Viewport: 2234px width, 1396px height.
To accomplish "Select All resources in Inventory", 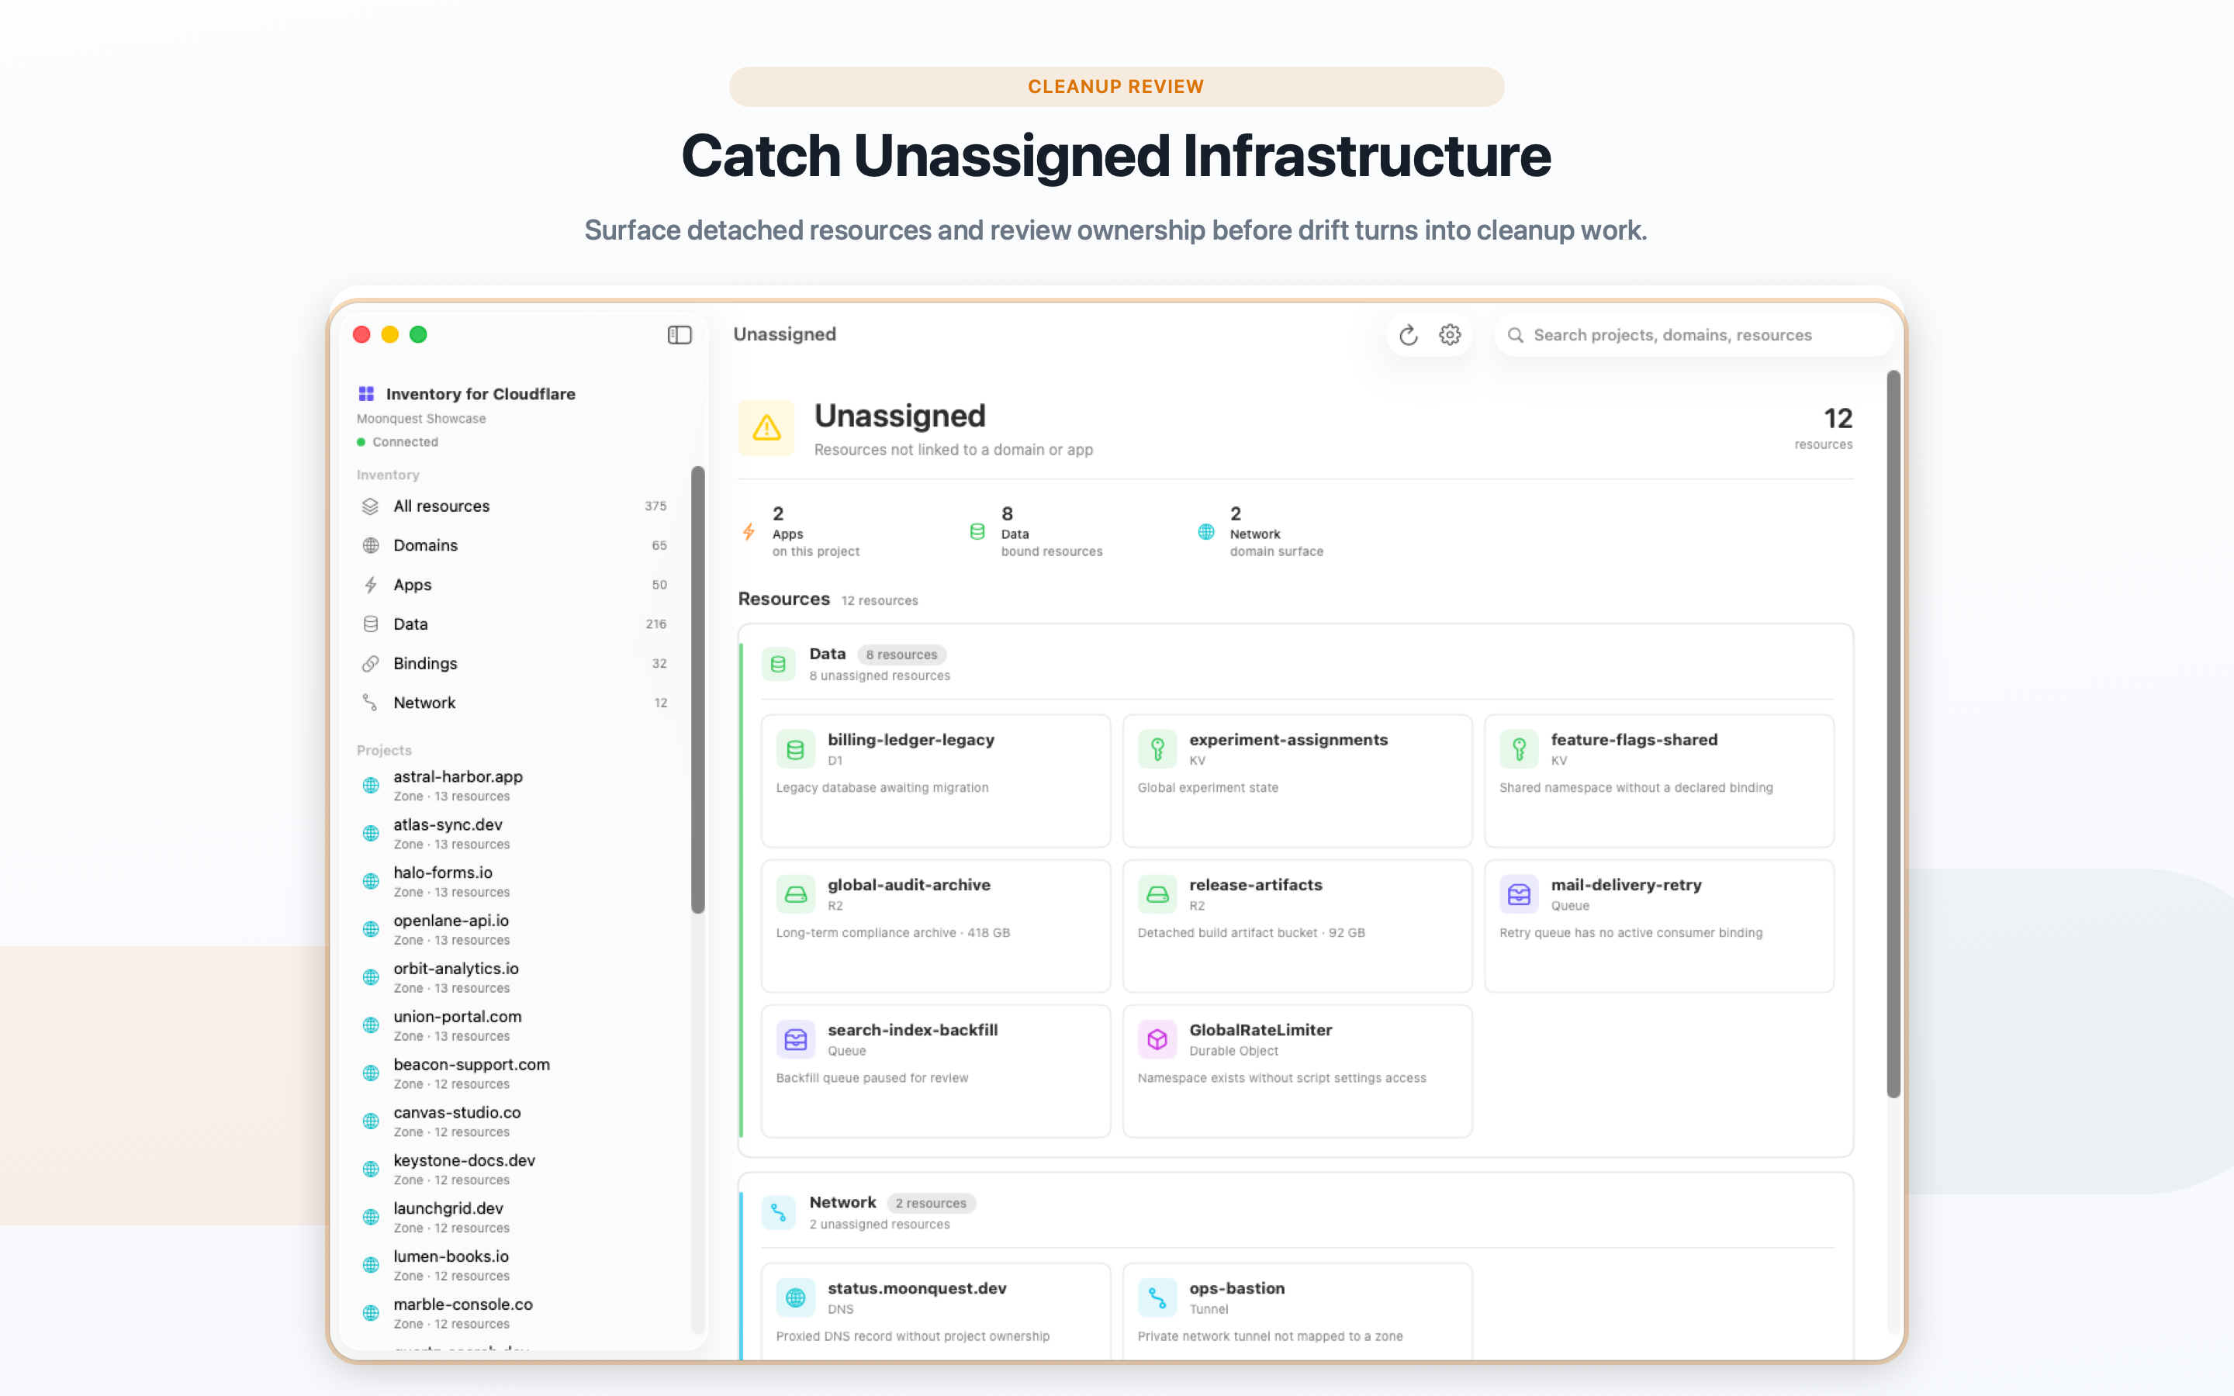I will (515, 506).
